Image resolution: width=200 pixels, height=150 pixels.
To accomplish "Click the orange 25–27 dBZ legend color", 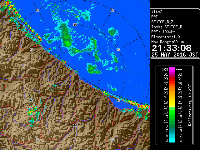I will point(172,88).
